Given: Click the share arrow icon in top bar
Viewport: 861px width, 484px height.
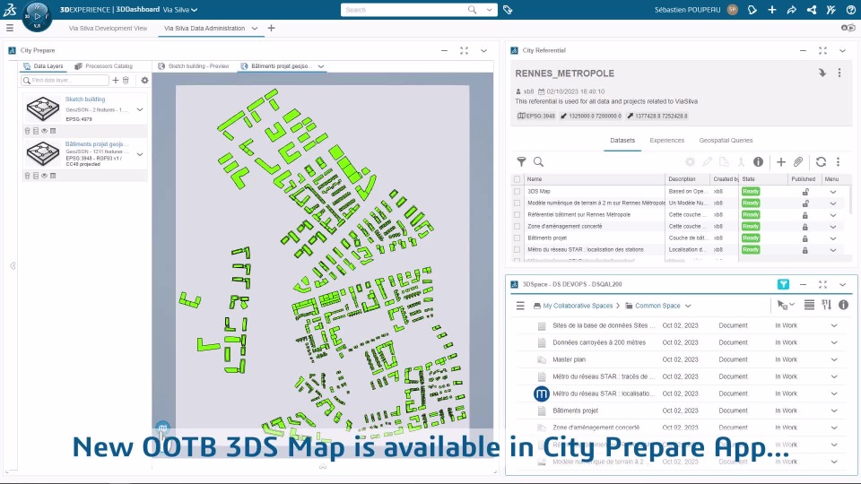Looking at the screenshot, I should click(792, 10).
